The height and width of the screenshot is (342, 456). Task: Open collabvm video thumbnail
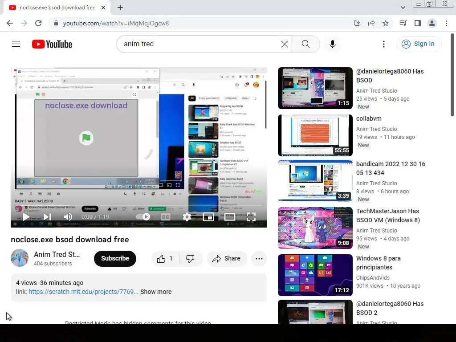point(315,135)
